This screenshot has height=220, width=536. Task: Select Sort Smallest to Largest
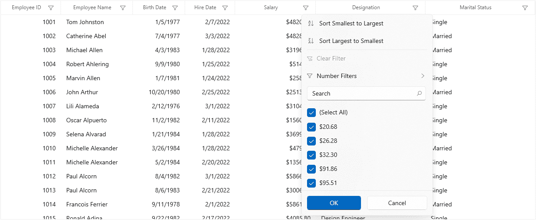[351, 24]
